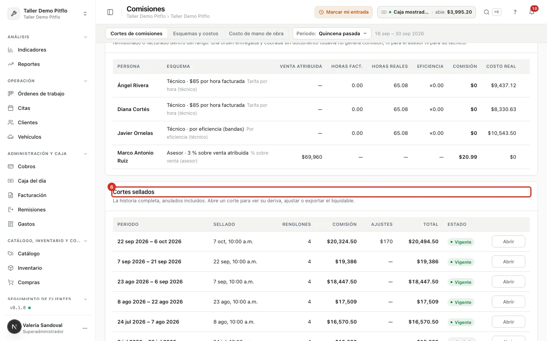Click the Reportes trend icon
Screen dimensions: 547x341
pos(11,64)
